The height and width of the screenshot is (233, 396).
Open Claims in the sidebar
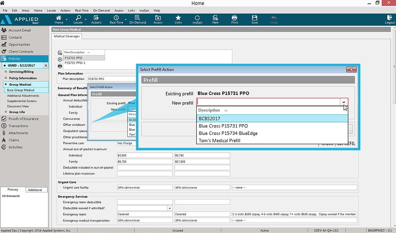point(14,140)
